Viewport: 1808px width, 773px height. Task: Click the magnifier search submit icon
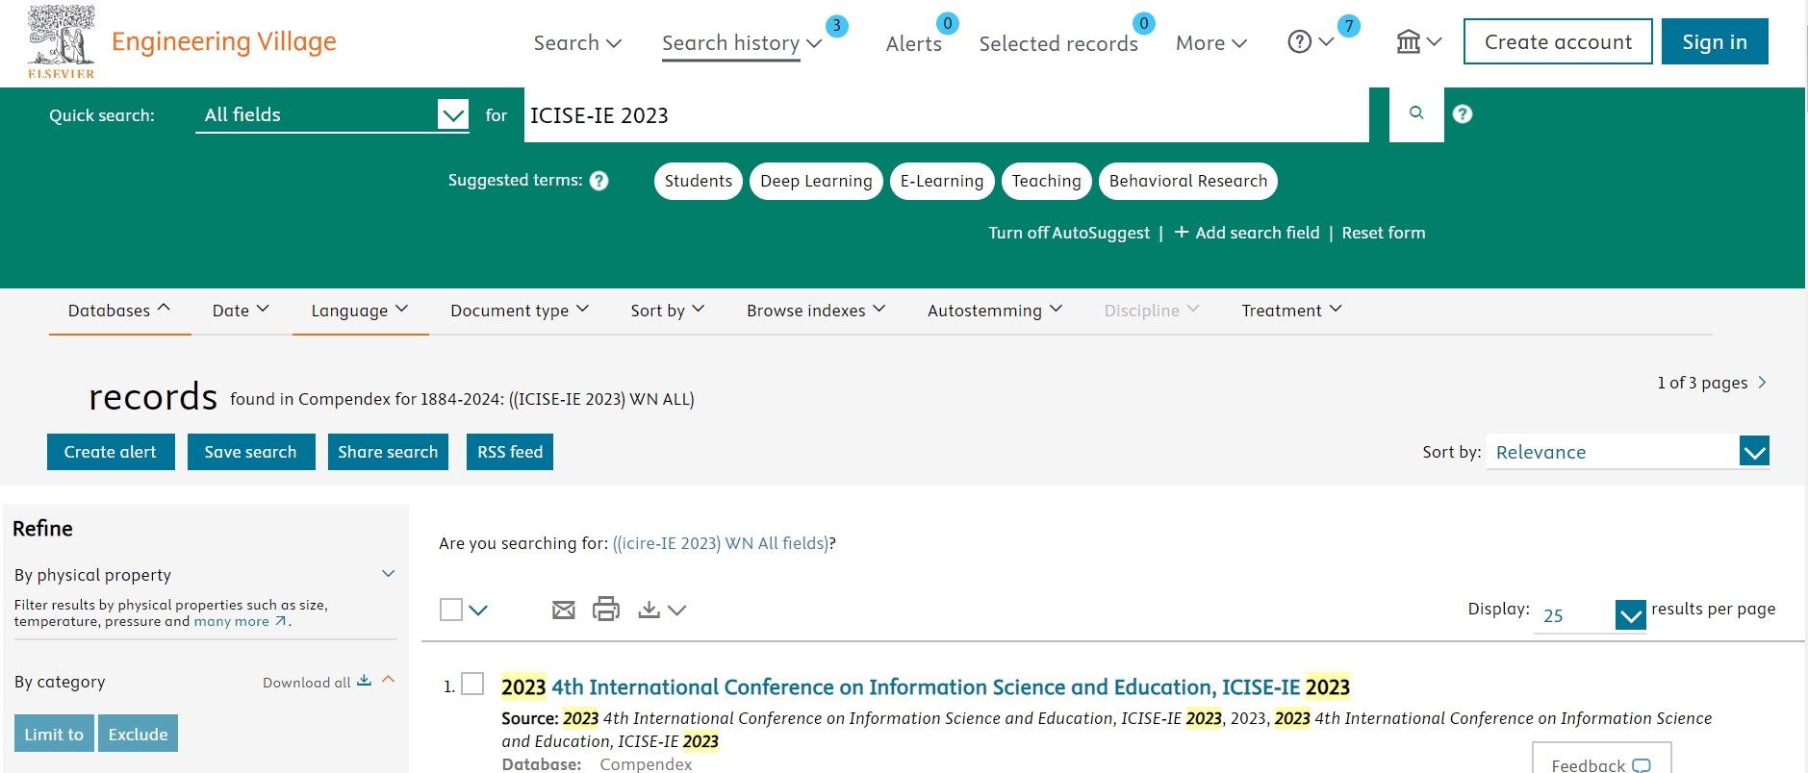point(1416,113)
